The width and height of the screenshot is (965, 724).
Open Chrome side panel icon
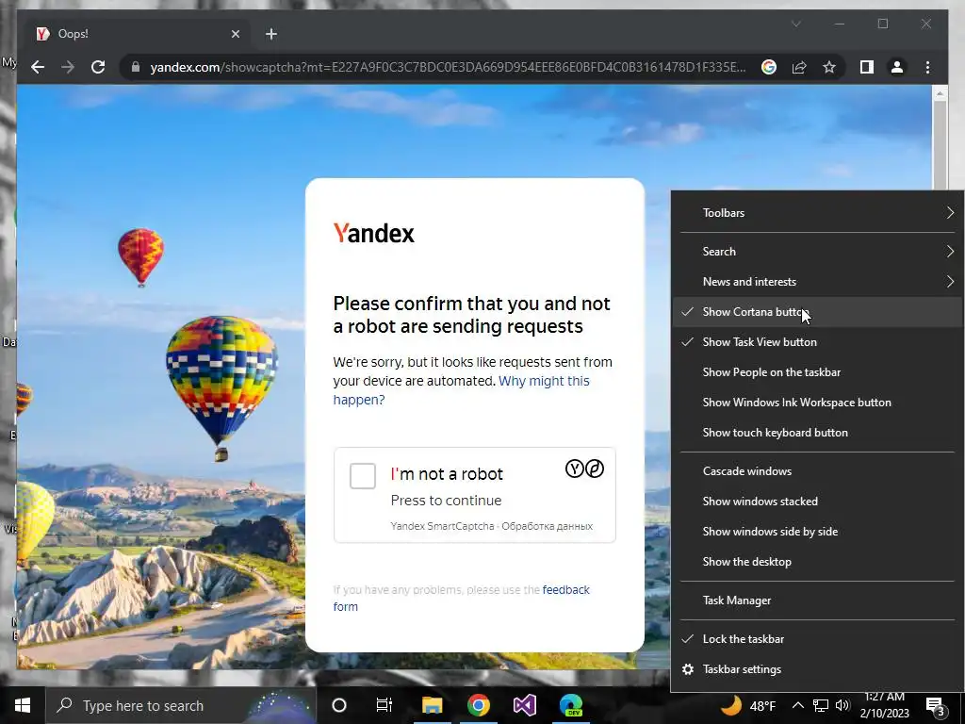[x=867, y=67]
